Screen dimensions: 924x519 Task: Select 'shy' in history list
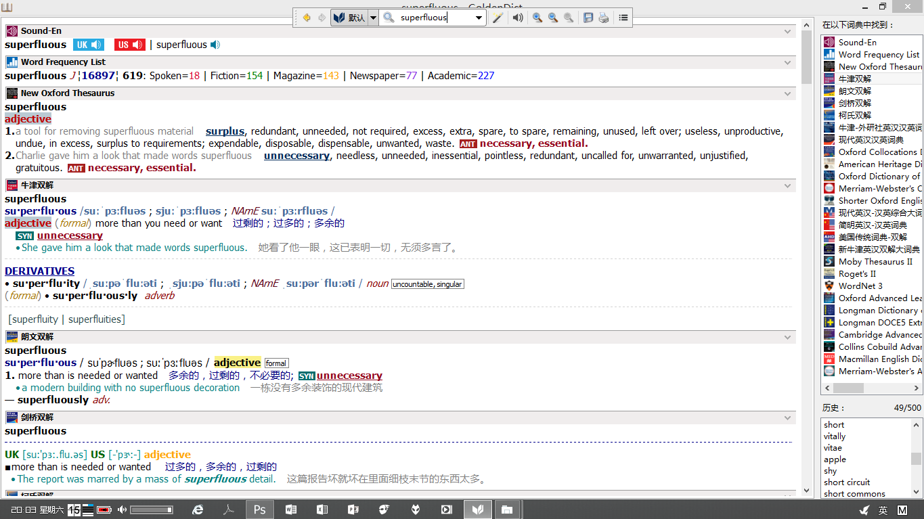(x=830, y=471)
